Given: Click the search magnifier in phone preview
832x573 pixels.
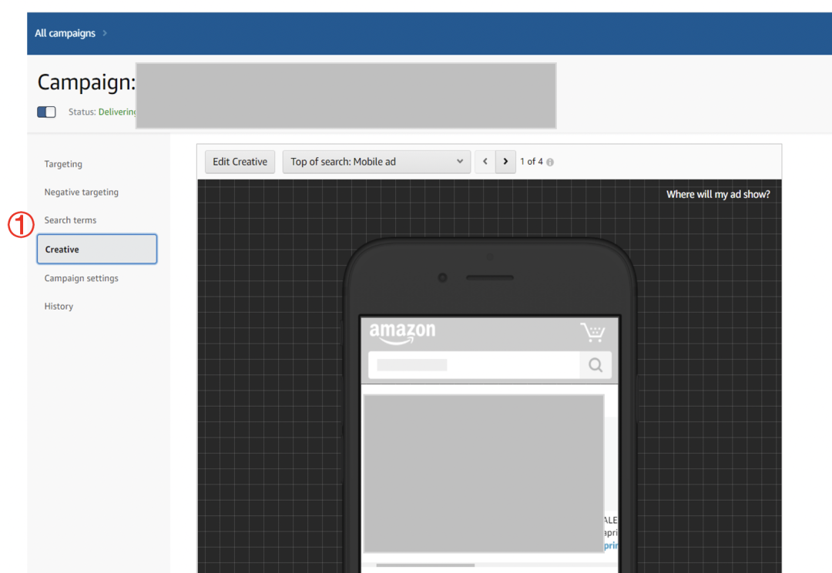Looking at the screenshot, I should click(x=595, y=365).
